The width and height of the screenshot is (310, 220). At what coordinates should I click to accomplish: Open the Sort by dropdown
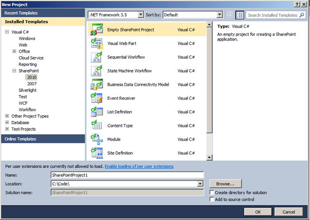(x=219, y=15)
